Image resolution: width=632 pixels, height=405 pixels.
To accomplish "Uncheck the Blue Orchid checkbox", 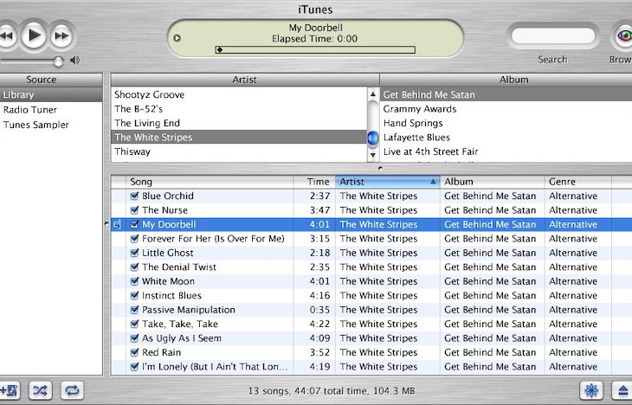I will click(134, 196).
